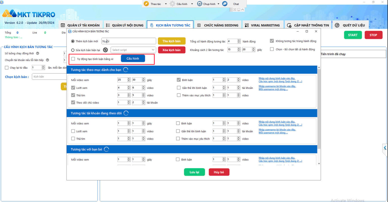The height and width of the screenshot is (202, 388).
Task: Click stepper of Khoảng cách value 20
Action: 253,50
